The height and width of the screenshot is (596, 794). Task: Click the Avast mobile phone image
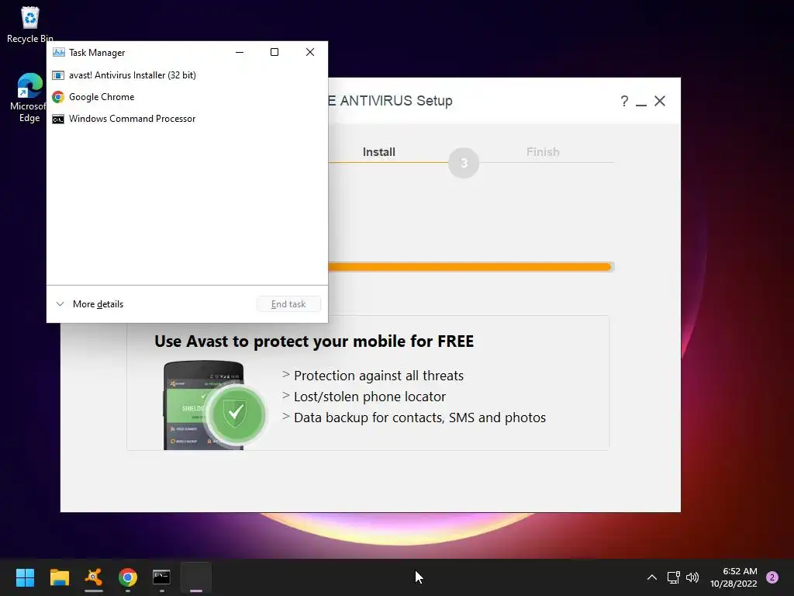tap(204, 405)
